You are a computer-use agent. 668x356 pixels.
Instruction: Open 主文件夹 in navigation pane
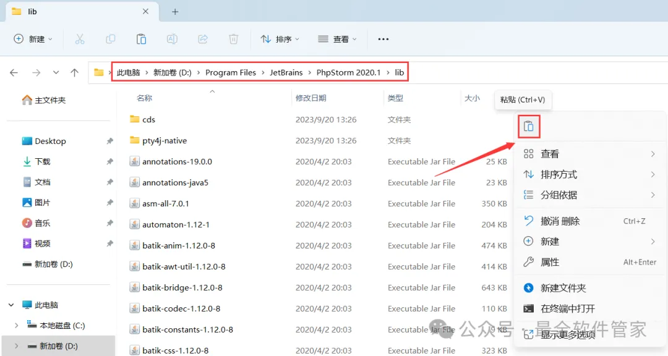pyautogui.click(x=44, y=100)
